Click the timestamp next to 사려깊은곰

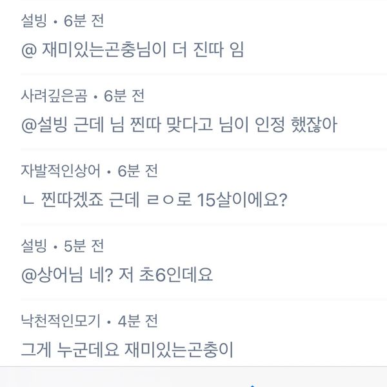[124, 95]
